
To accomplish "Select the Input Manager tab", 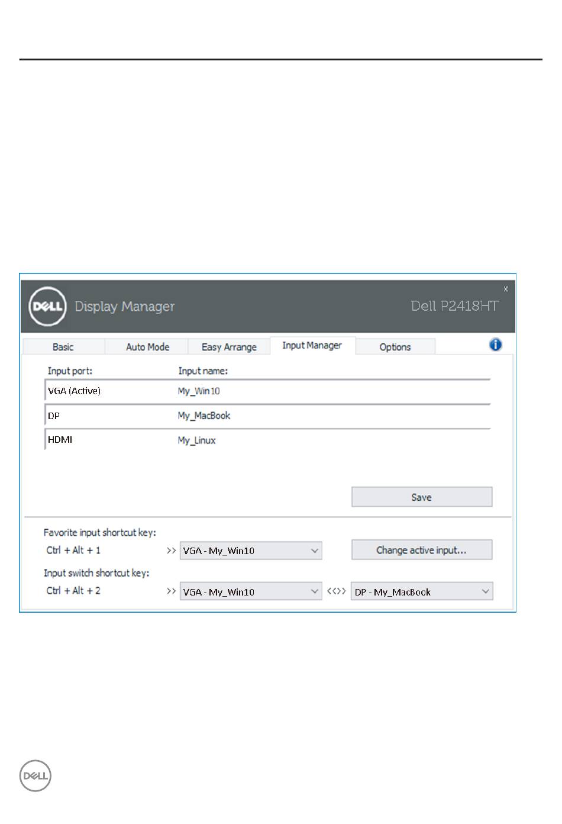I will pos(312,346).
